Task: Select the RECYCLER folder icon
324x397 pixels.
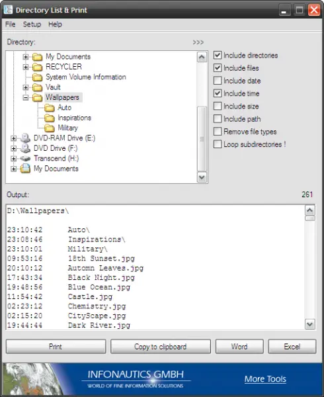Action: coord(38,67)
